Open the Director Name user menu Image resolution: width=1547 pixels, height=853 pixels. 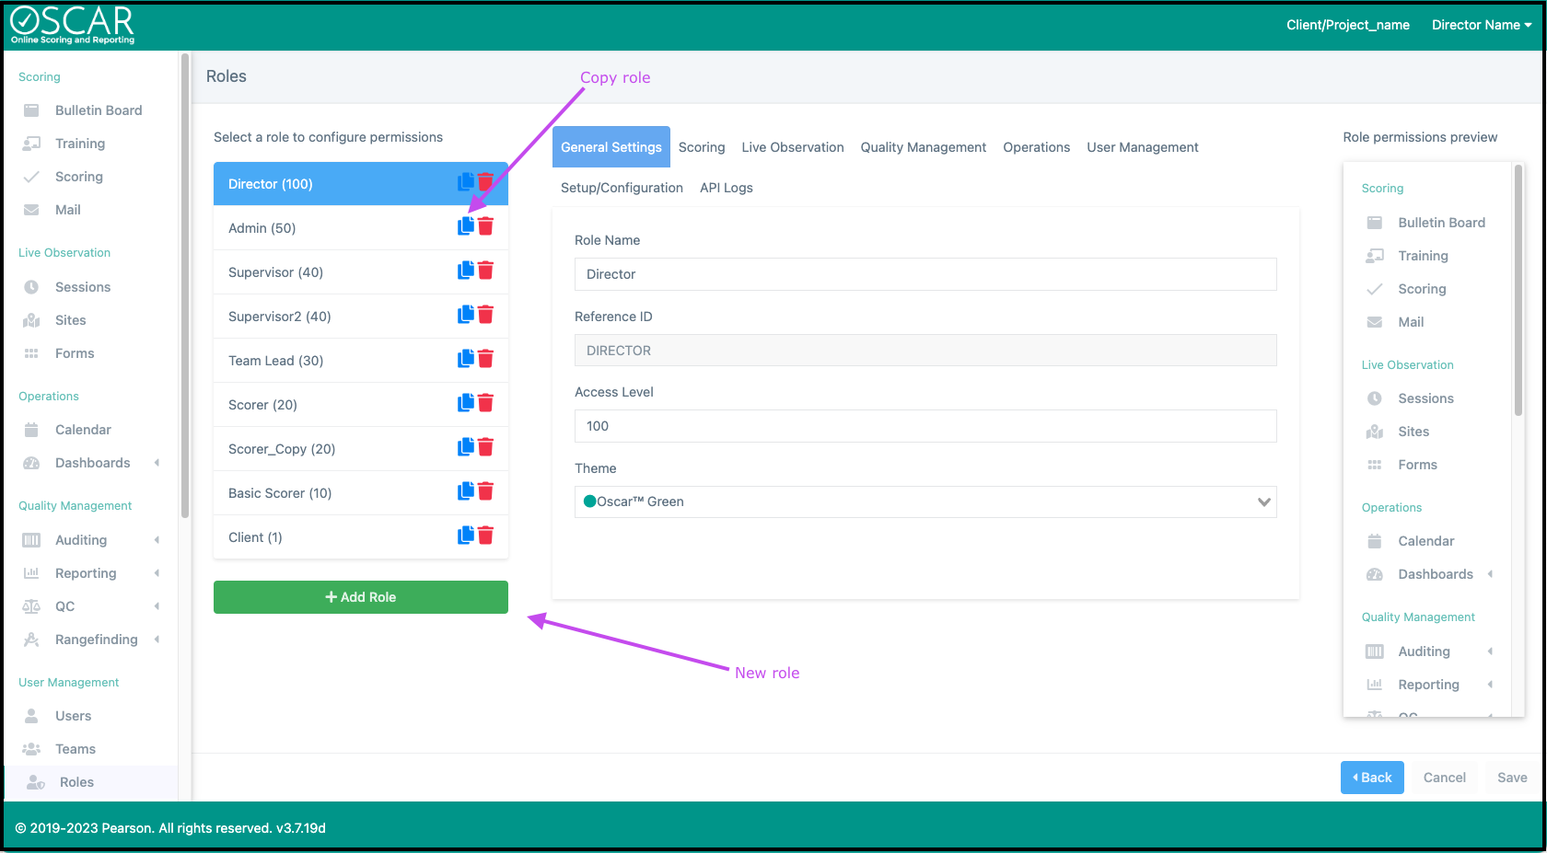click(1481, 25)
